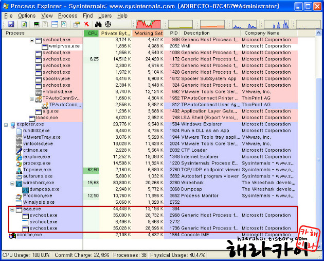Sort by the CPU column header

click(x=92, y=33)
